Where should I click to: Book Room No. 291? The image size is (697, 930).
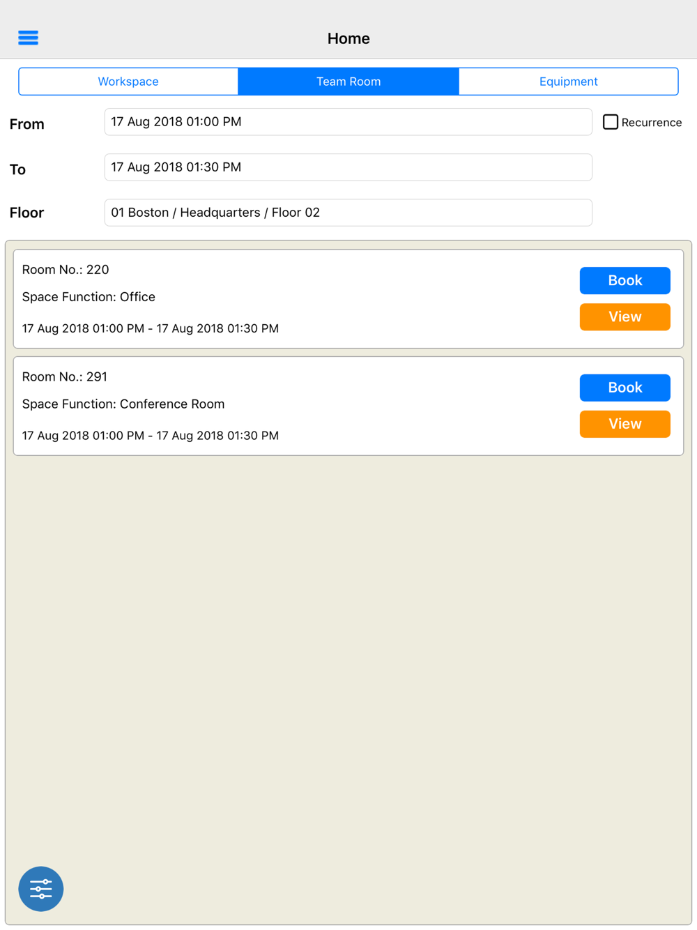625,388
